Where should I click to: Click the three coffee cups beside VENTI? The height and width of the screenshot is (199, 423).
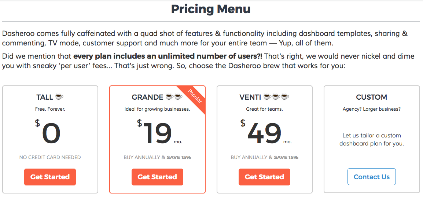[276, 97]
